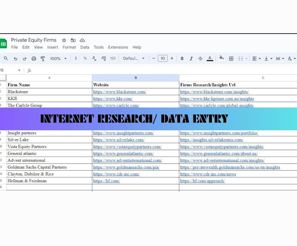Open vertical align dropdown
Screen dimensions: 297x246
[x=268, y=59]
